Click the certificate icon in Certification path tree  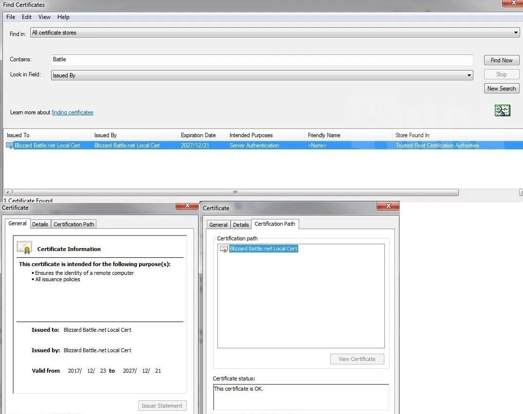pyautogui.click(x=223, y=249)
